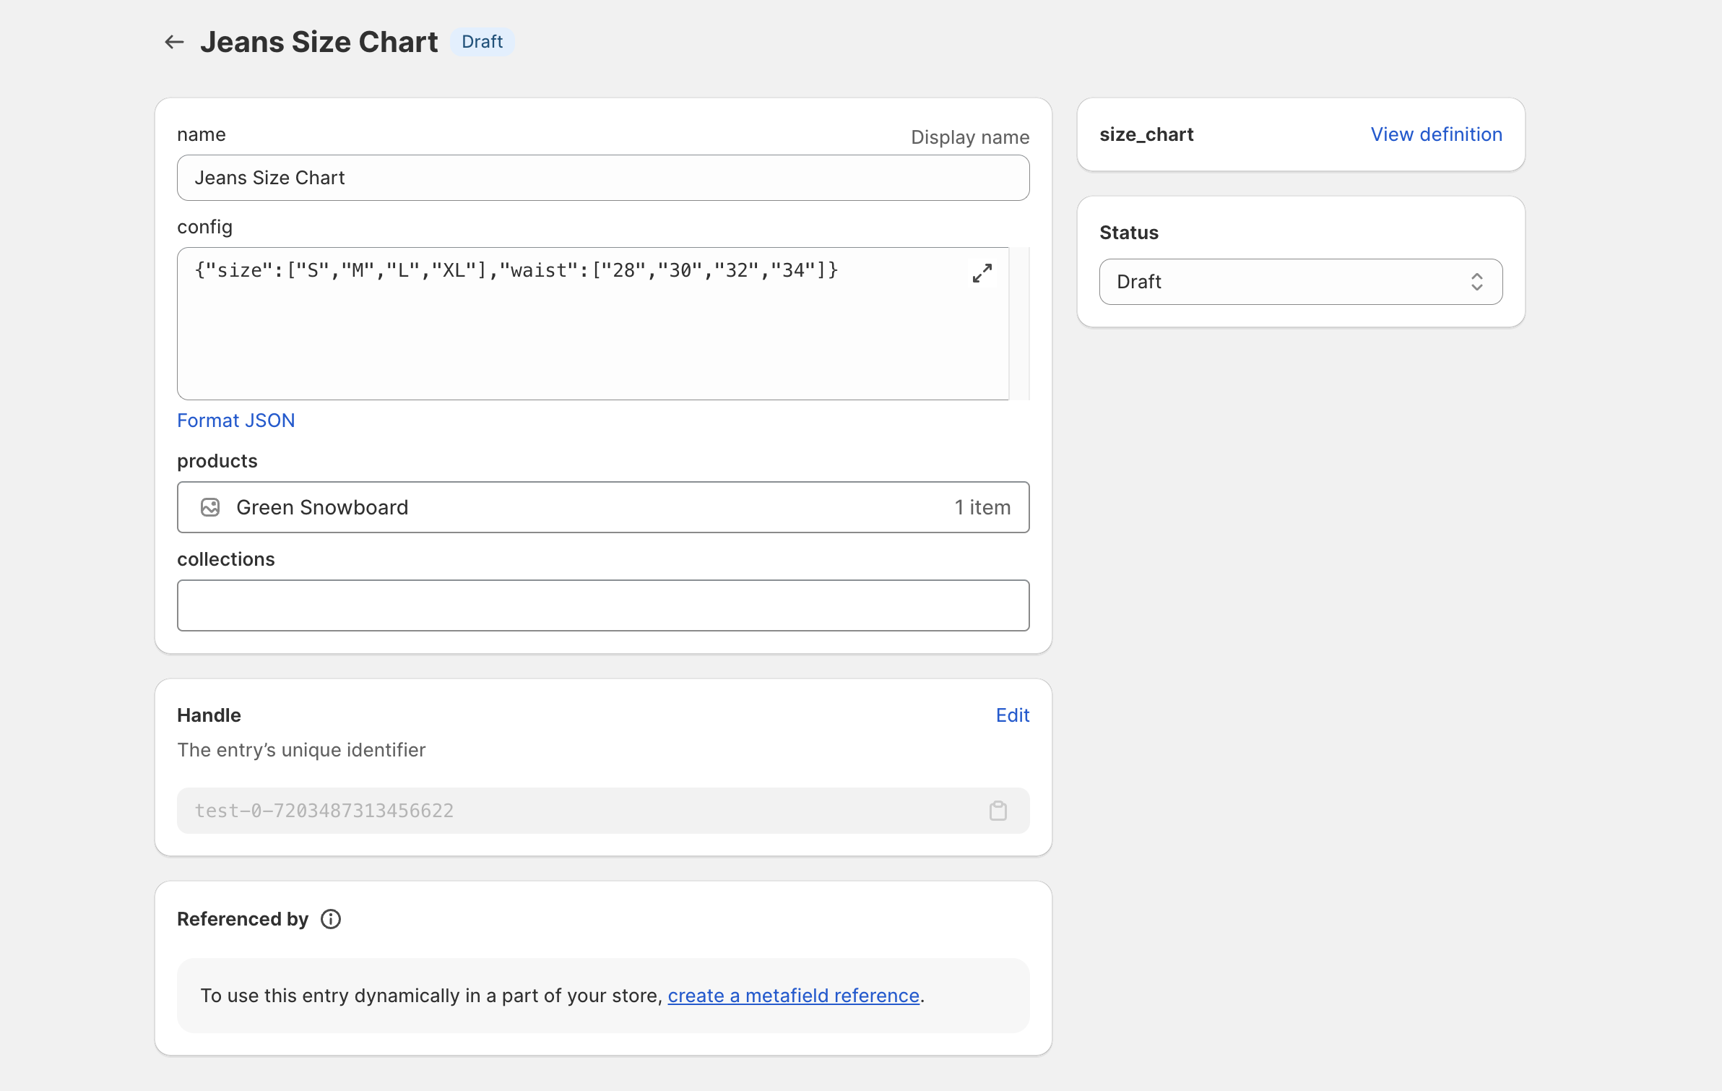Open the Draft status dropdown

coord(1286,282)
